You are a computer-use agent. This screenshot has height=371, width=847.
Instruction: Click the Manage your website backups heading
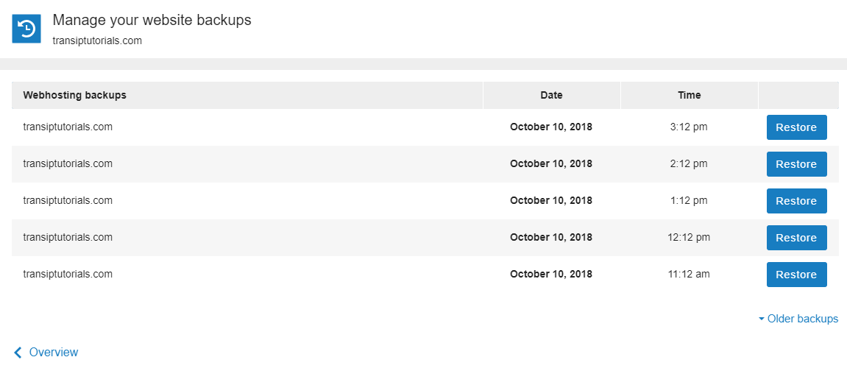coord(152,21)
